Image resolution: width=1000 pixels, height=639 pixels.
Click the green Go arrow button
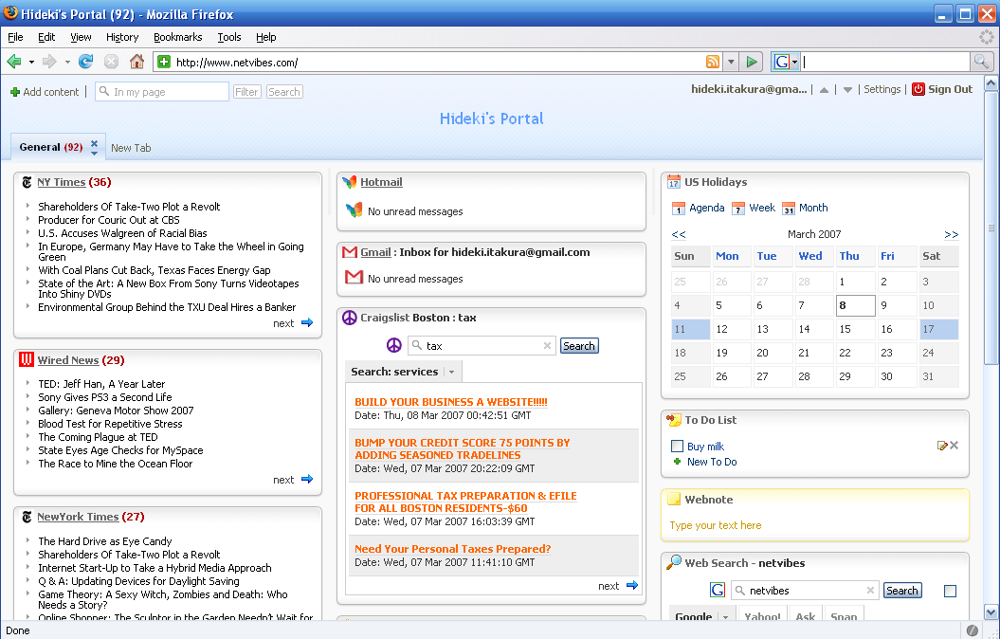pyautogui.click(x=752, y=62)
